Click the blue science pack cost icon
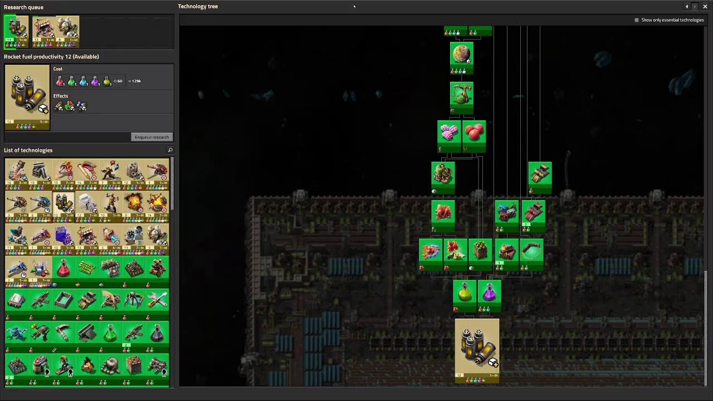Image resolution: width=713 pixels, height=401 pixels. tap(84, 81)
